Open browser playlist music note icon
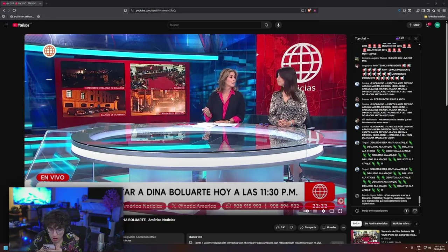Screen dimensions: 448x252 tap(418, 10)
